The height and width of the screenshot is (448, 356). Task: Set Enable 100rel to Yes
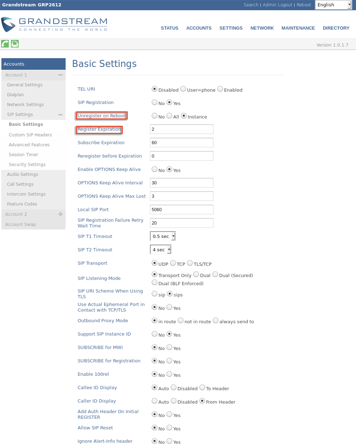pyautogui.click(x=169, y=374)
